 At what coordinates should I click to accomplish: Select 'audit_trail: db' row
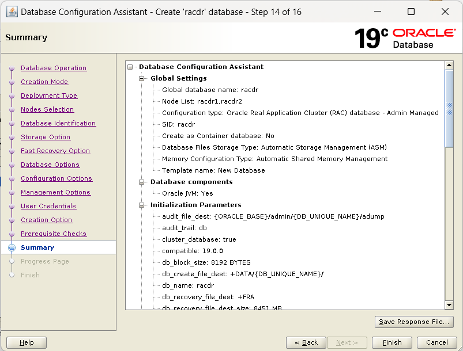pos(185,228)
